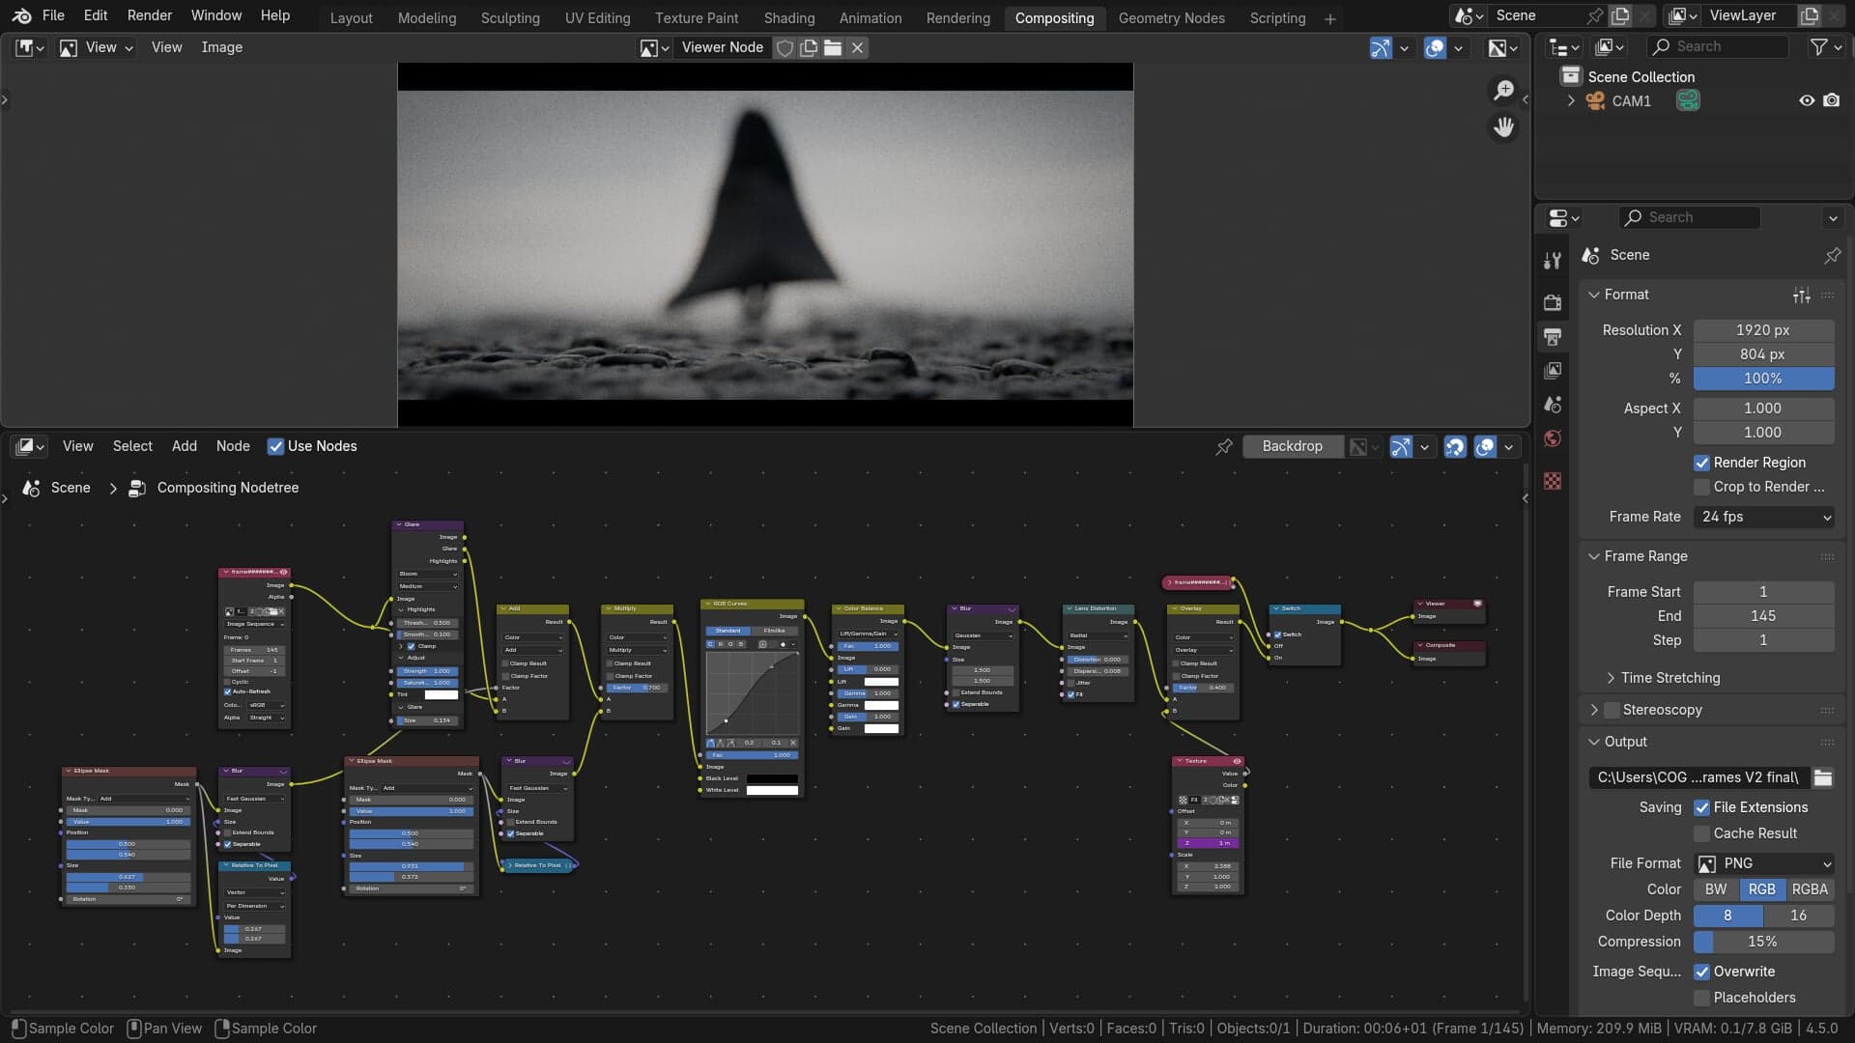
Task: Toggle overlays in image viewer header
Action: tap(1435, 47)
